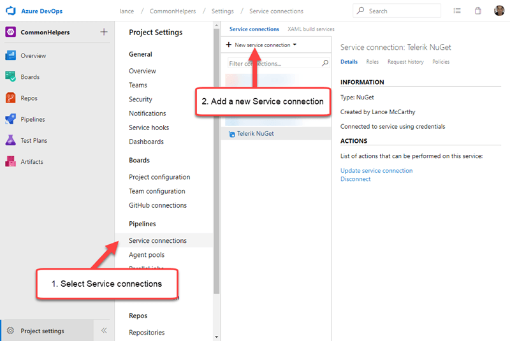This screenshot has width=510, height=341.
Task: Click the settings panel vertical scrollbar
Action: [x=216, y=161]
